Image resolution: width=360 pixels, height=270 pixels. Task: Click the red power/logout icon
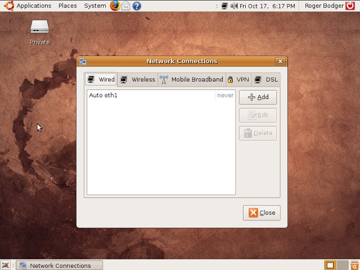(350, 6)
